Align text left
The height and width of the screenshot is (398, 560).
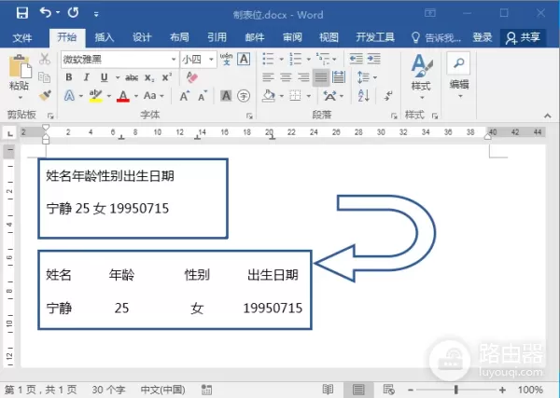(x=268, y=77)
